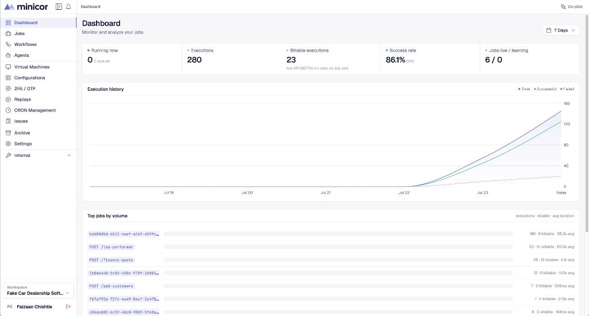Click the "33 · 10 billable · 20.0s avg" stats

pyautogui.click(x=552, y=247)
